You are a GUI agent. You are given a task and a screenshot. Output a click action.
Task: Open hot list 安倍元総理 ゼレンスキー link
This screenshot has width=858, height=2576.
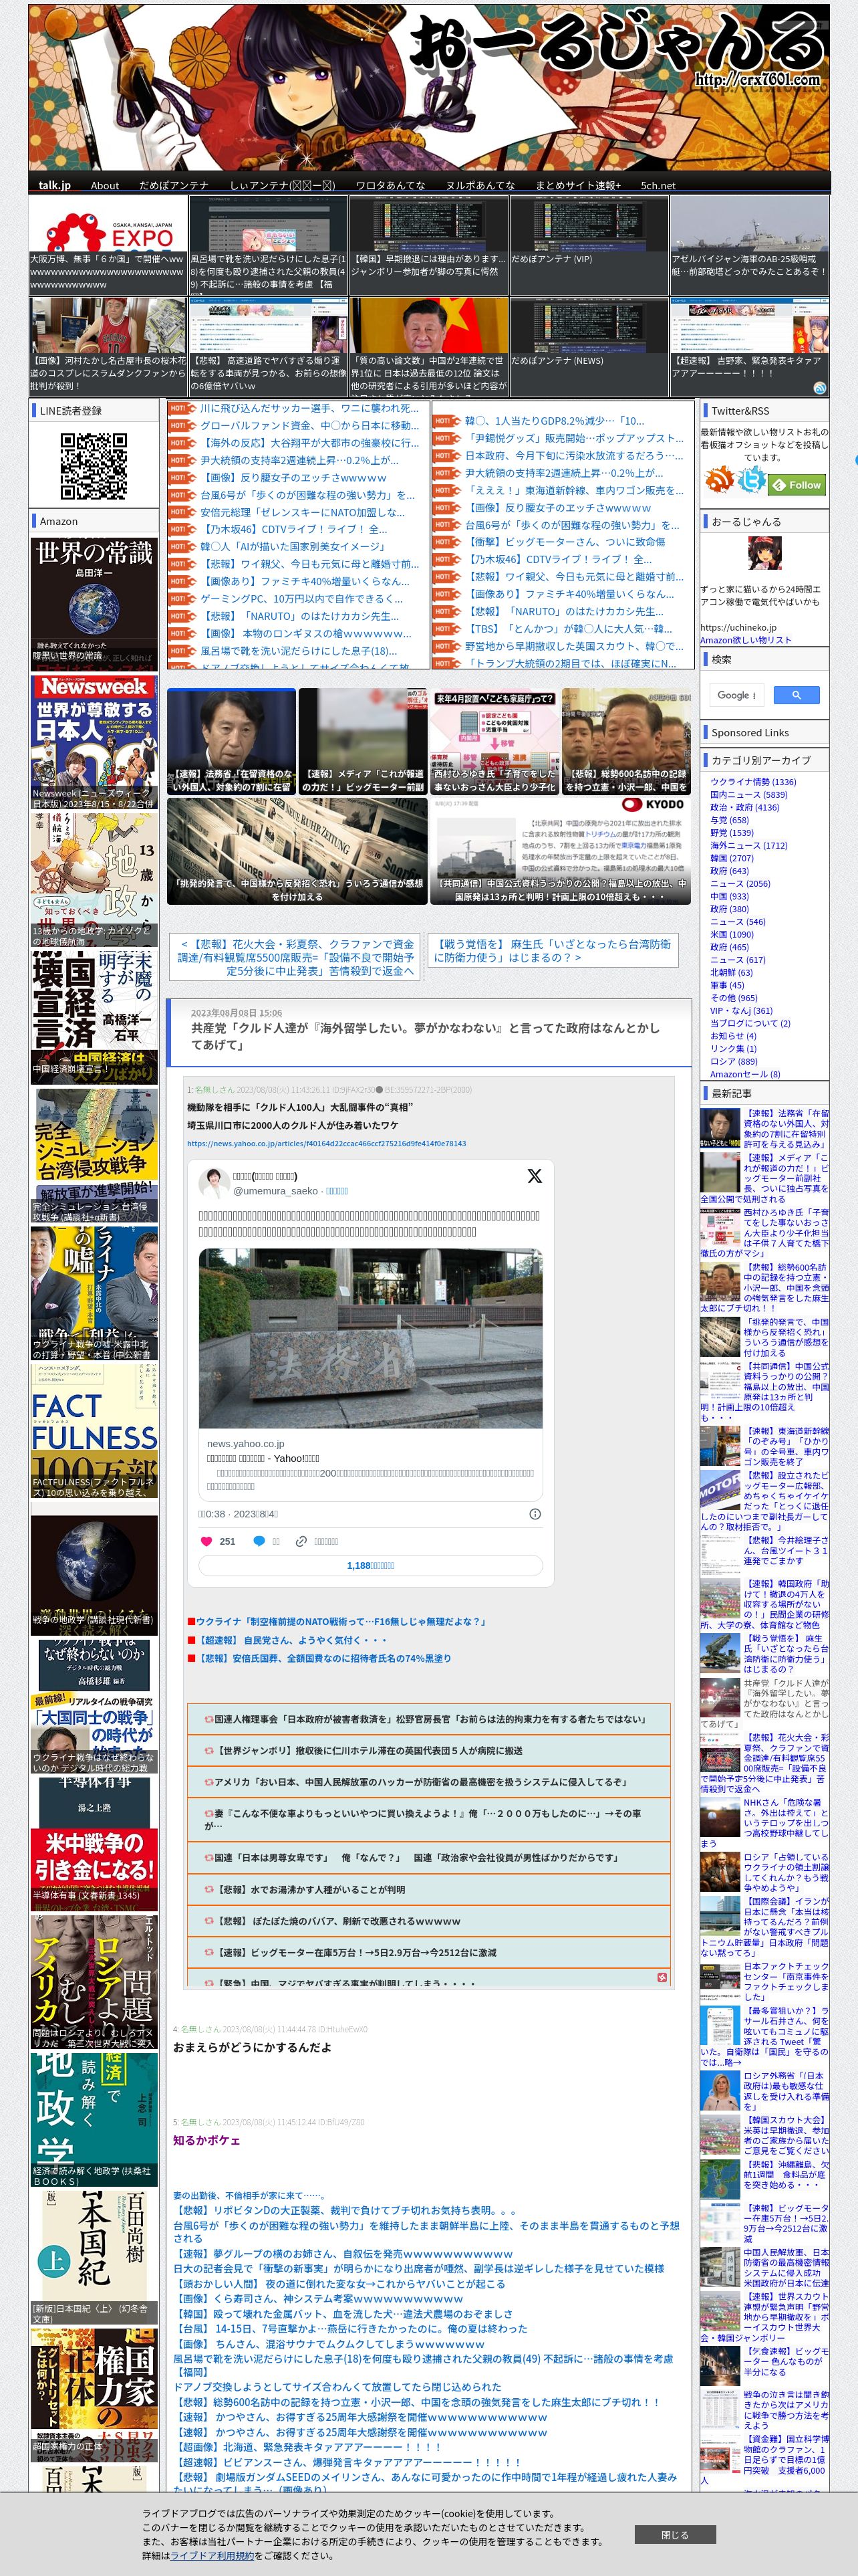tap(303, 512)
